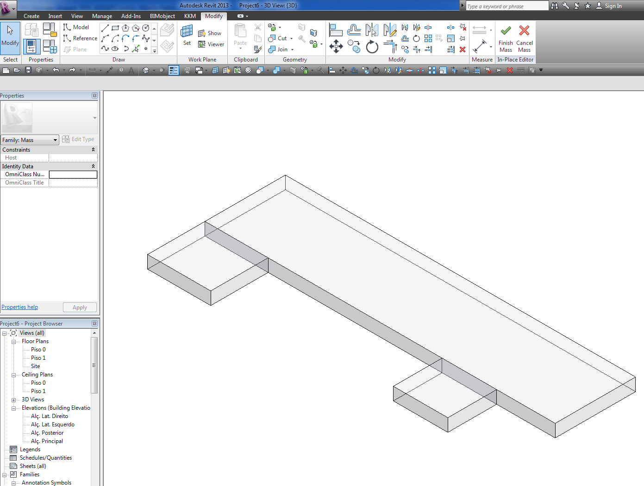Click the Family Types icon in Properties panel

pos(50,46)
